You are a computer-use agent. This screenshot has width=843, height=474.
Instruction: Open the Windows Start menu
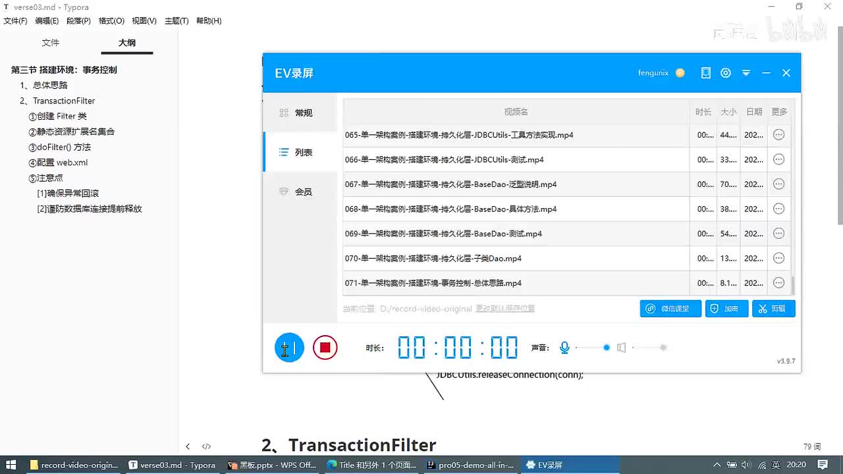click(12, 465)
